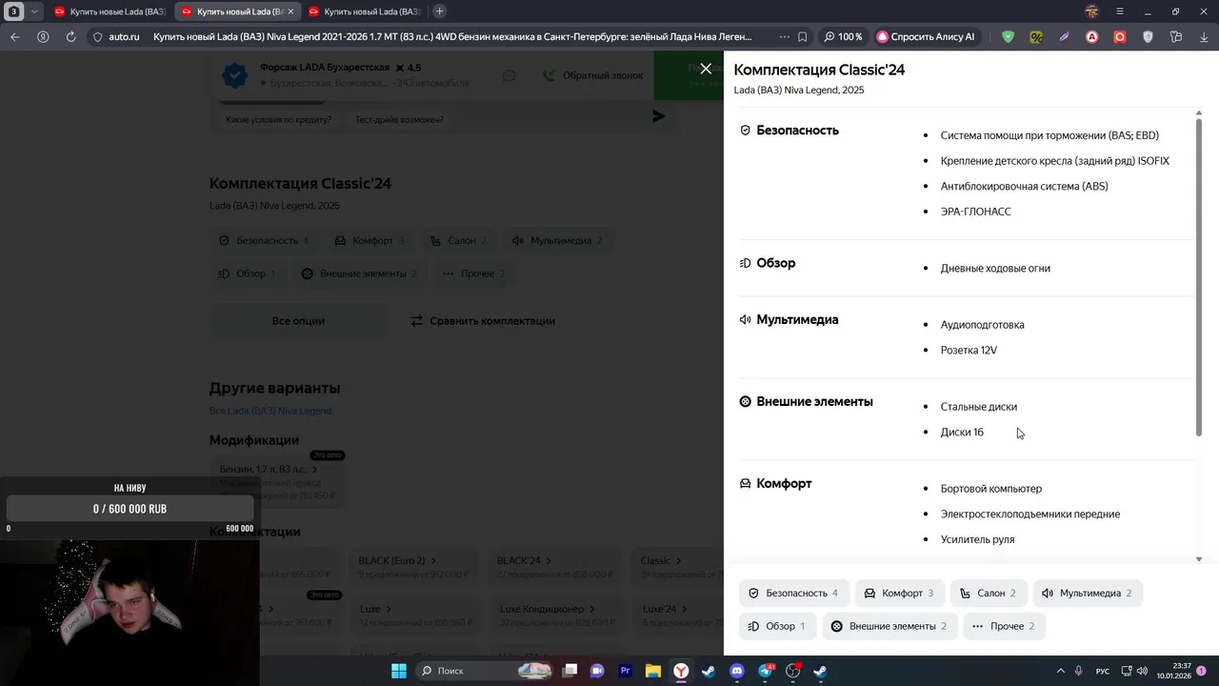Open new browser tab with plus icon
This screenshot has height=686, width=1219.
point(439,11)
